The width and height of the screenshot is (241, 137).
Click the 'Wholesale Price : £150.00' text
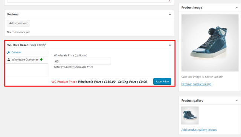click(x=97, y=82)
